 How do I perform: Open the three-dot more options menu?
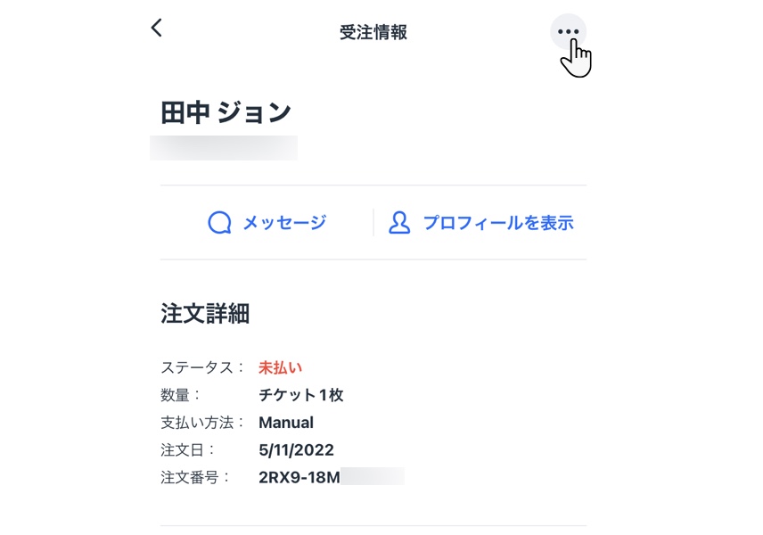coord(568,31)
